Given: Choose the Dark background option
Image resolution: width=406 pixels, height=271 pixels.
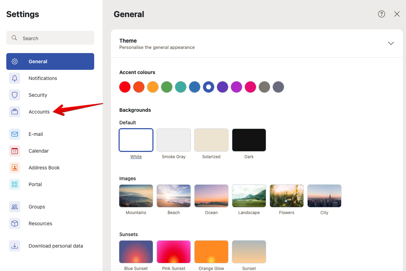Looking at the screenshot, I should (x=249, y=140).
